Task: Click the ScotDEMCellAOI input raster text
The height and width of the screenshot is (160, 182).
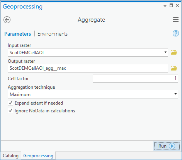Action: click(x=27, y=53)
